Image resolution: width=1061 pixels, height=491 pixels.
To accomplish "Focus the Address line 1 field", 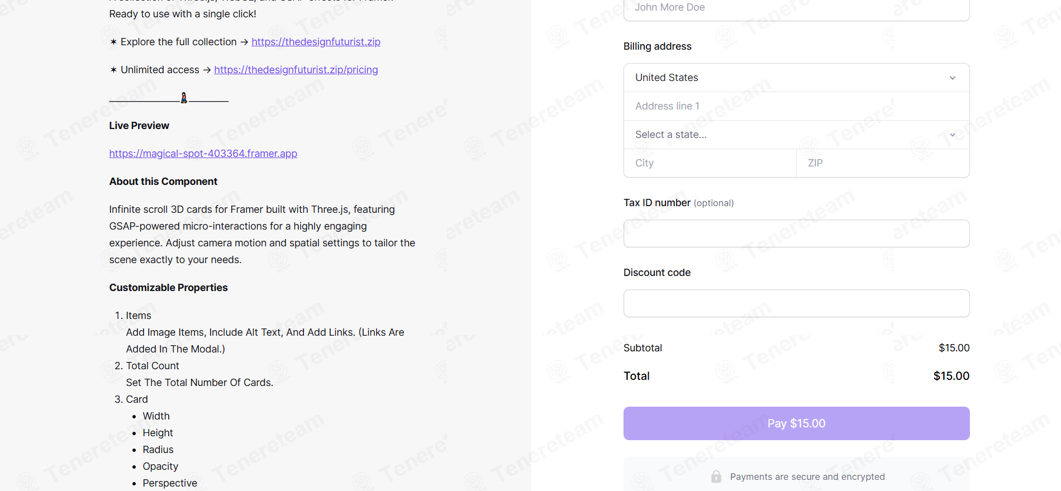I will pos(796,106).
